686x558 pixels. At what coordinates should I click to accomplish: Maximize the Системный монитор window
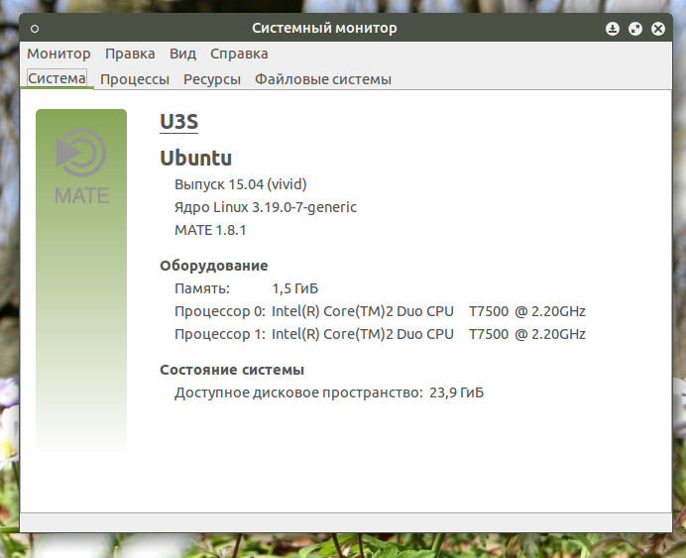tap(635, 29)
